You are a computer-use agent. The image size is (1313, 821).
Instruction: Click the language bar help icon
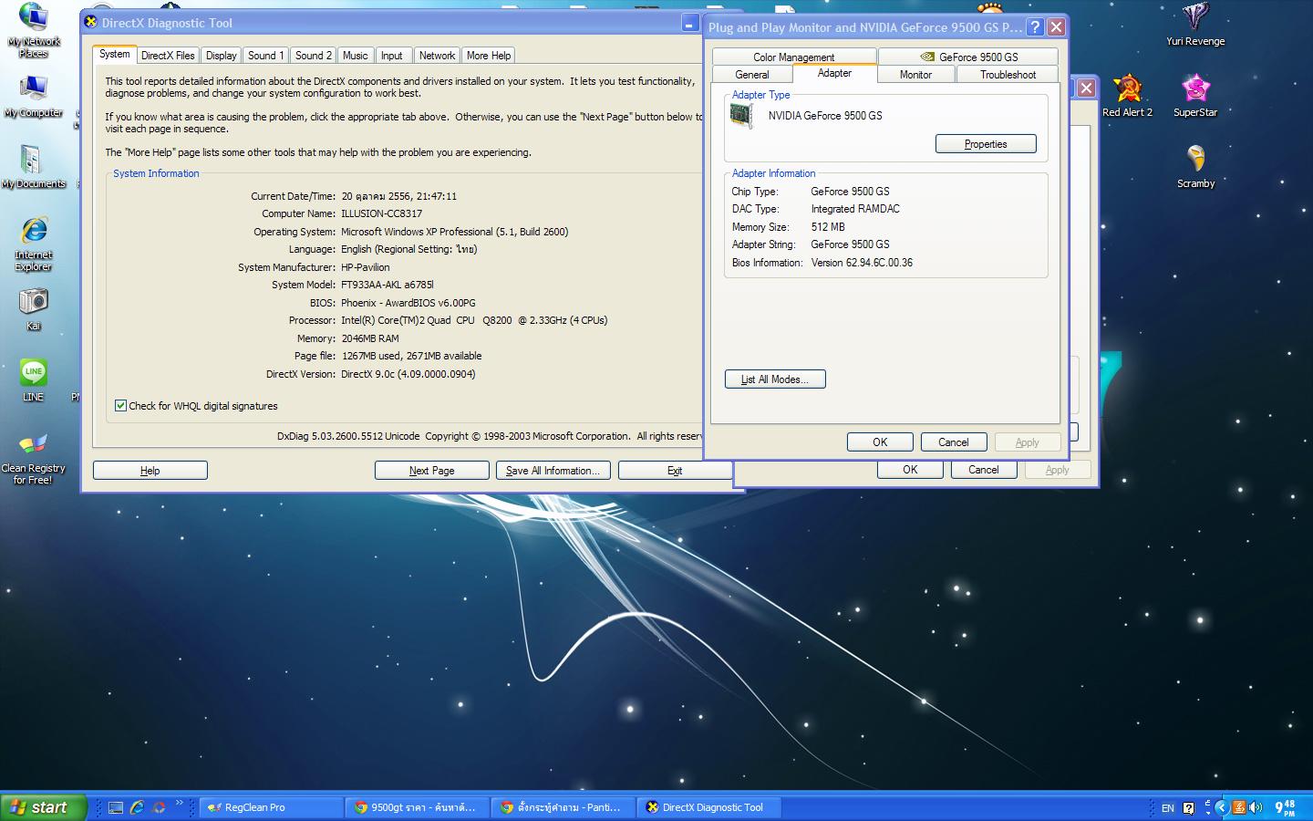pos(1188,807)
